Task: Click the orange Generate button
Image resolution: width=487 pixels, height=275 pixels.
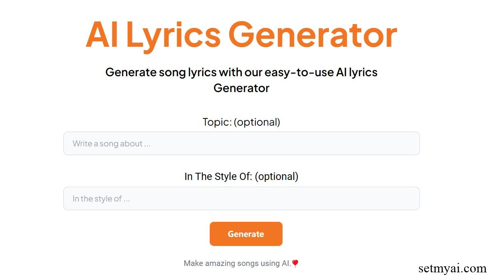Action: [x=246, y=234]
